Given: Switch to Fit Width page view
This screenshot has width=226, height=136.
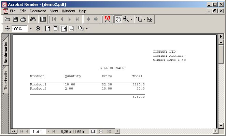Looking at the screenshot, I should point(64,29).
